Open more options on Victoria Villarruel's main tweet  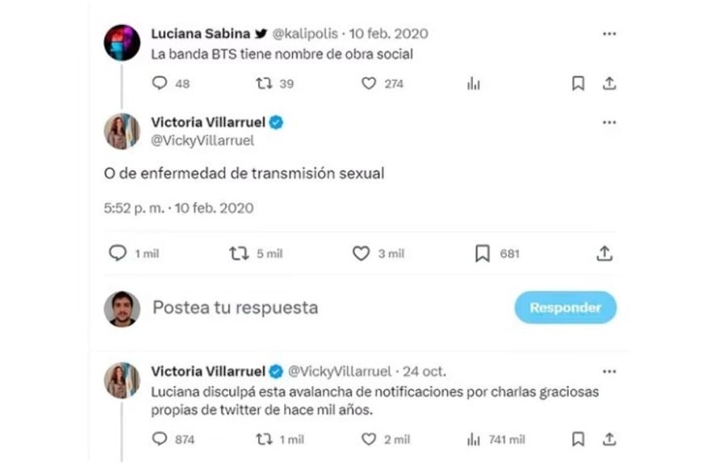609,123
